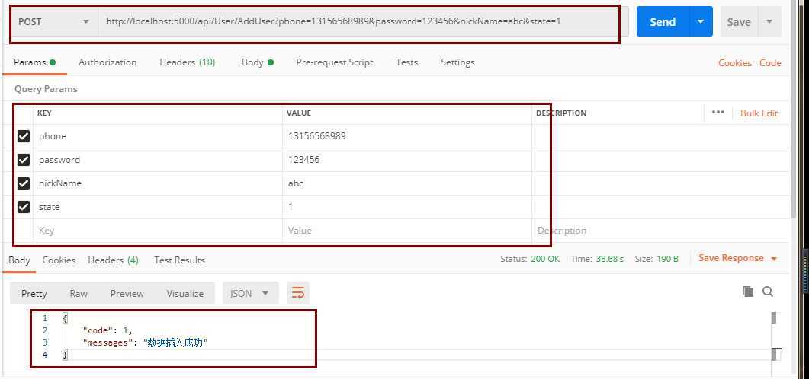
Task: Click the response size 190 B
Action: (x=668, y=259)
